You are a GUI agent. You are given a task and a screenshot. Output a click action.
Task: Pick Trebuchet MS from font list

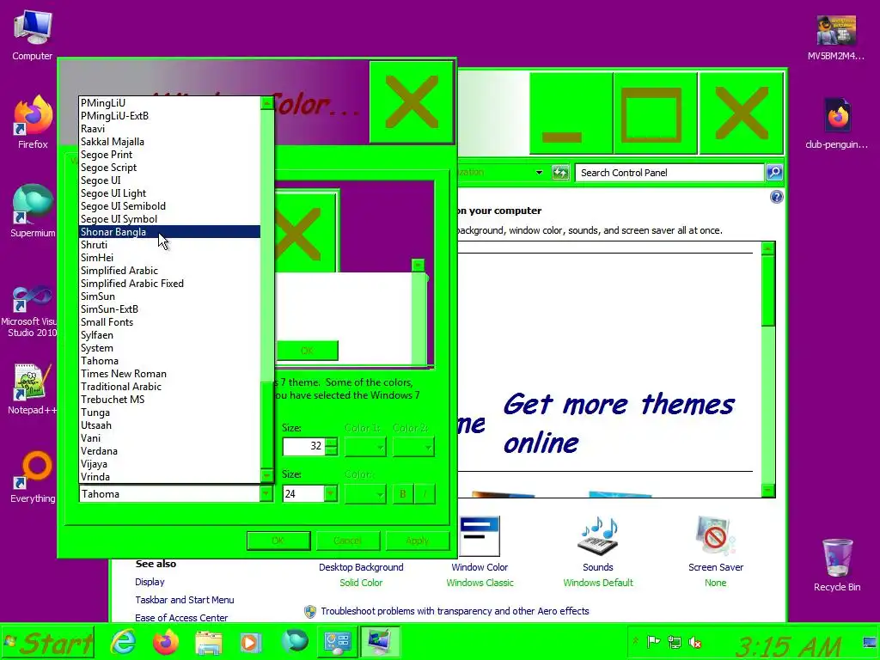pos(169,400)
